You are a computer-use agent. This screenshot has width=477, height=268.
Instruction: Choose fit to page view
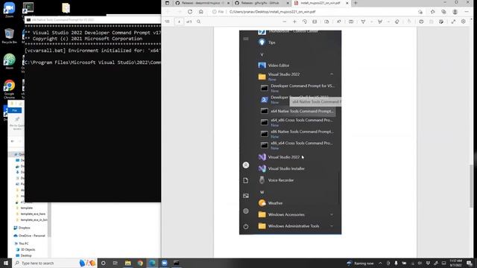coord(315,22)
